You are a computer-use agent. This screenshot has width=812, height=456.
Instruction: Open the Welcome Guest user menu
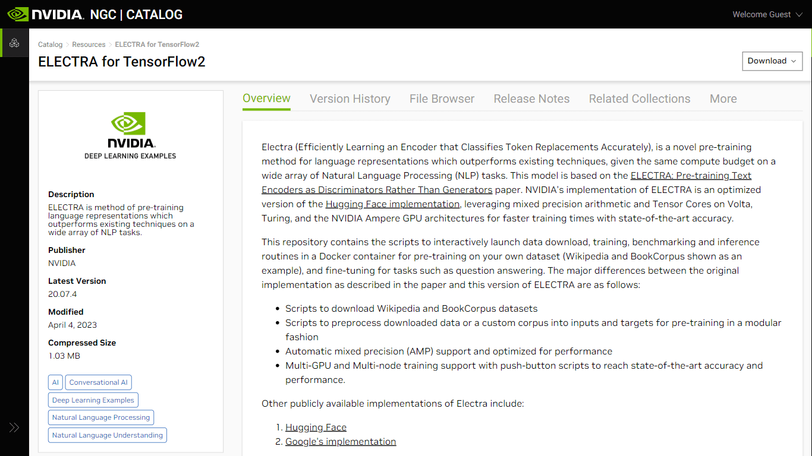tap(767, 14)
